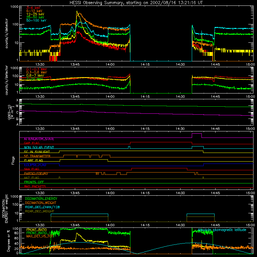The image size is (257, 257).
Task: Click the vertical 'Flags' axis title
Action: [x=13, y=160]
